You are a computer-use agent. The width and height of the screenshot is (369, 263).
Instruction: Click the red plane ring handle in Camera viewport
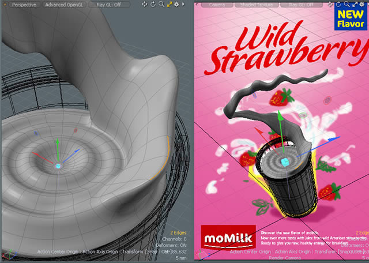click(x=327, y=100)
